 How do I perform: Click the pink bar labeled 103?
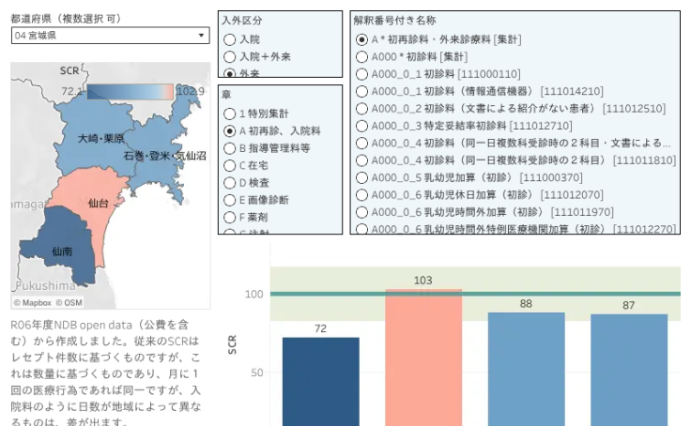(423, 358)
